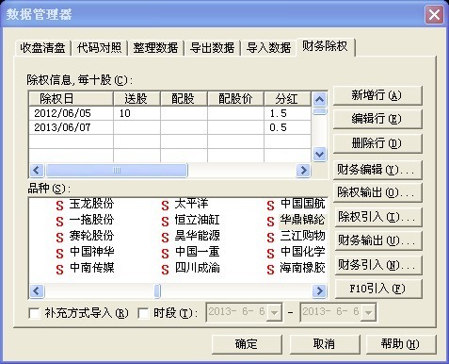Click the S icon beside 中国一重
Image resolution: width=449 pixels, height=364 pixels.
point(166,254)
